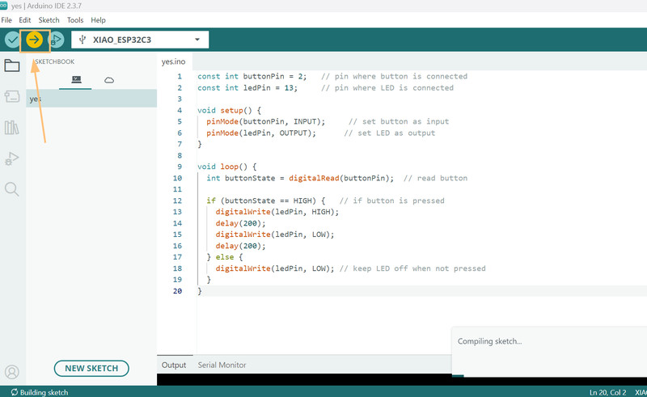This screenshot has width=647, height=397.
Task: Click the Building sketch spinner icon
Action: (15, 392)
